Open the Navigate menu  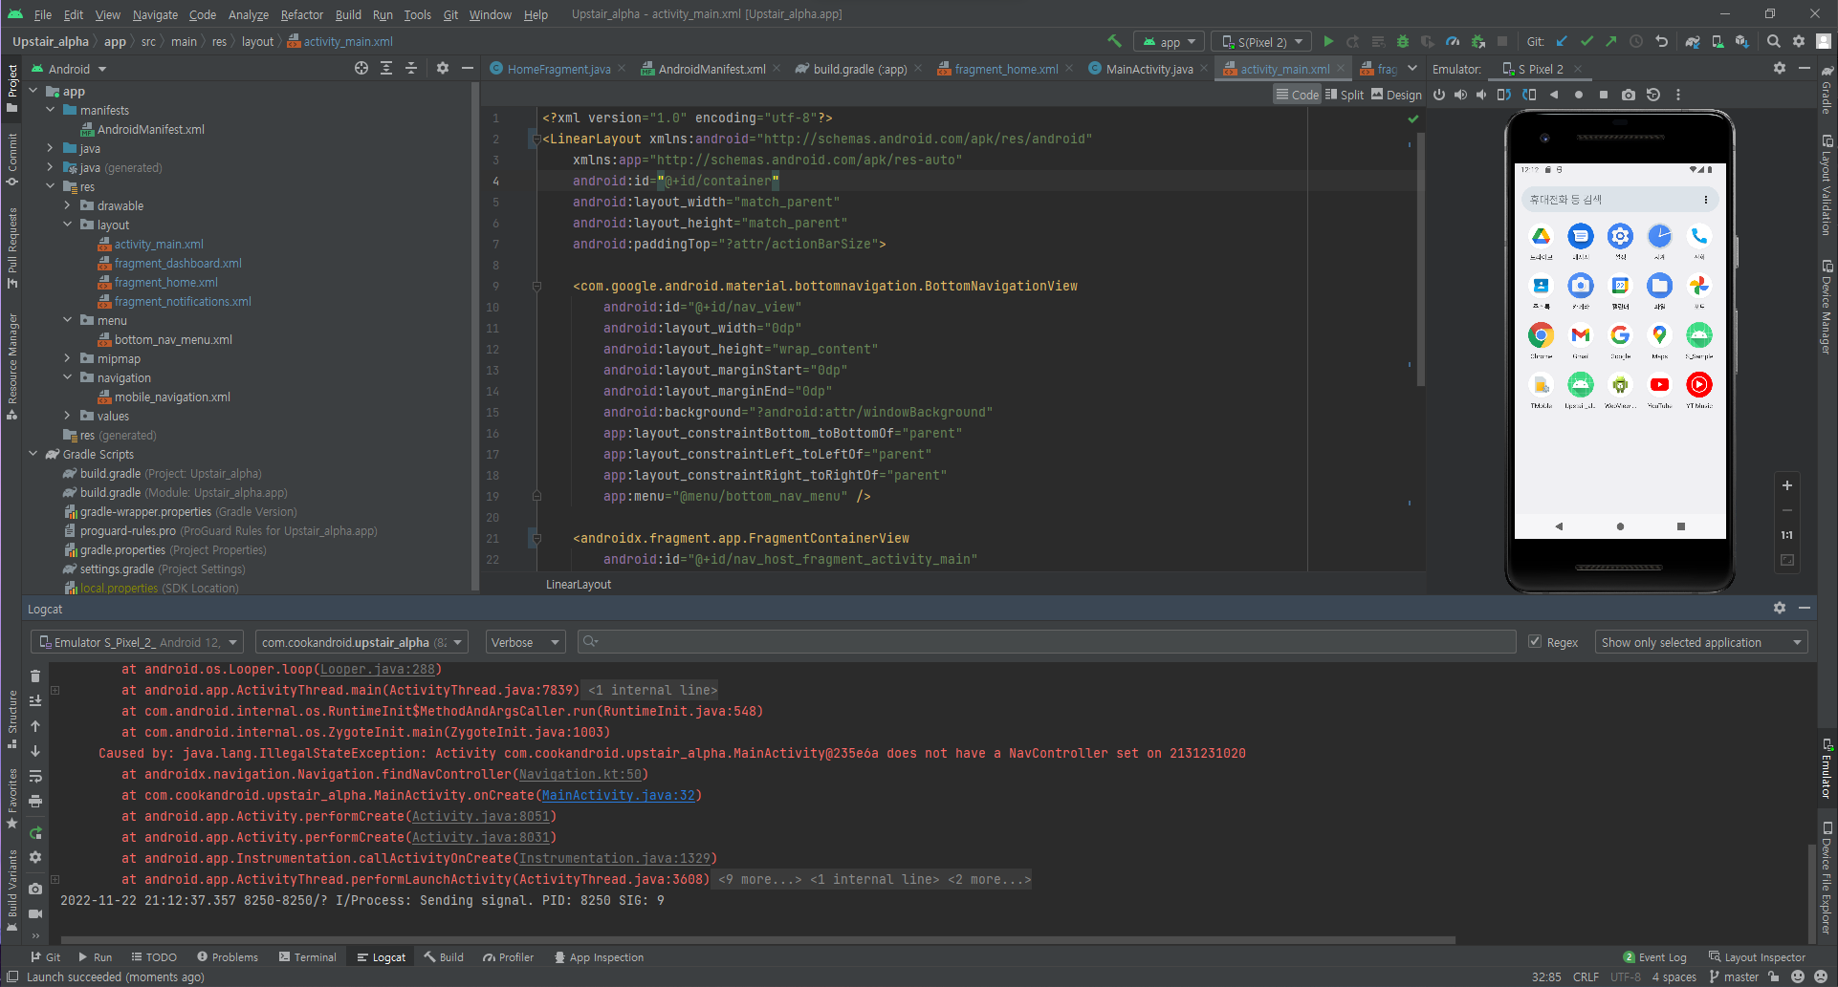(x=155, y=14)
